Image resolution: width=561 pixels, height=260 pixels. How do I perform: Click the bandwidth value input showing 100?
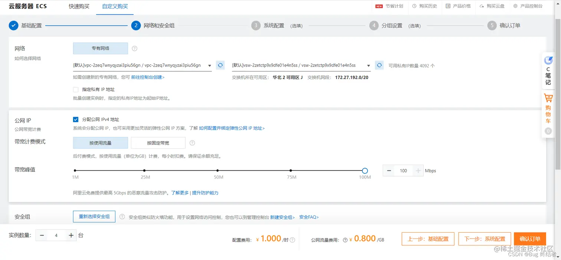click(x=404, y=171)
